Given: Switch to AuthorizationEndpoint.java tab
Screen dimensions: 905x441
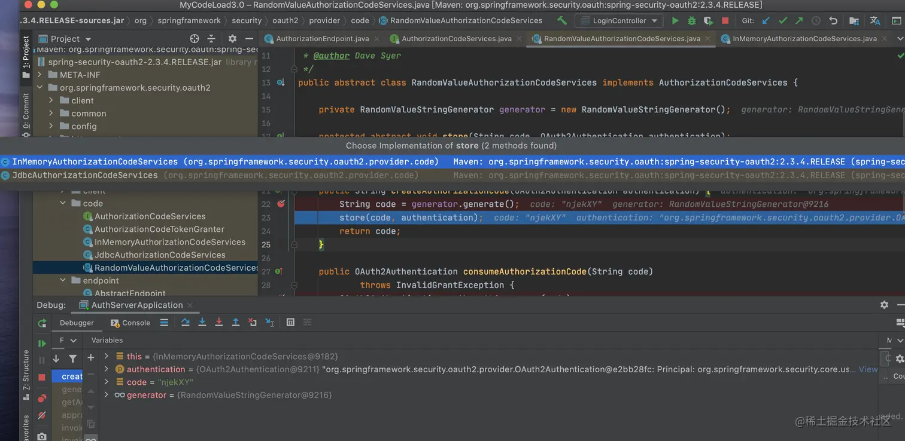Looking at the screenshot, I should (322, 38).
